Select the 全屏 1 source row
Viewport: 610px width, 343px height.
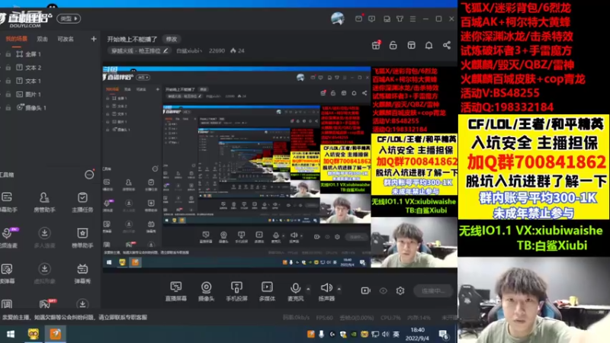coord(50,54)
